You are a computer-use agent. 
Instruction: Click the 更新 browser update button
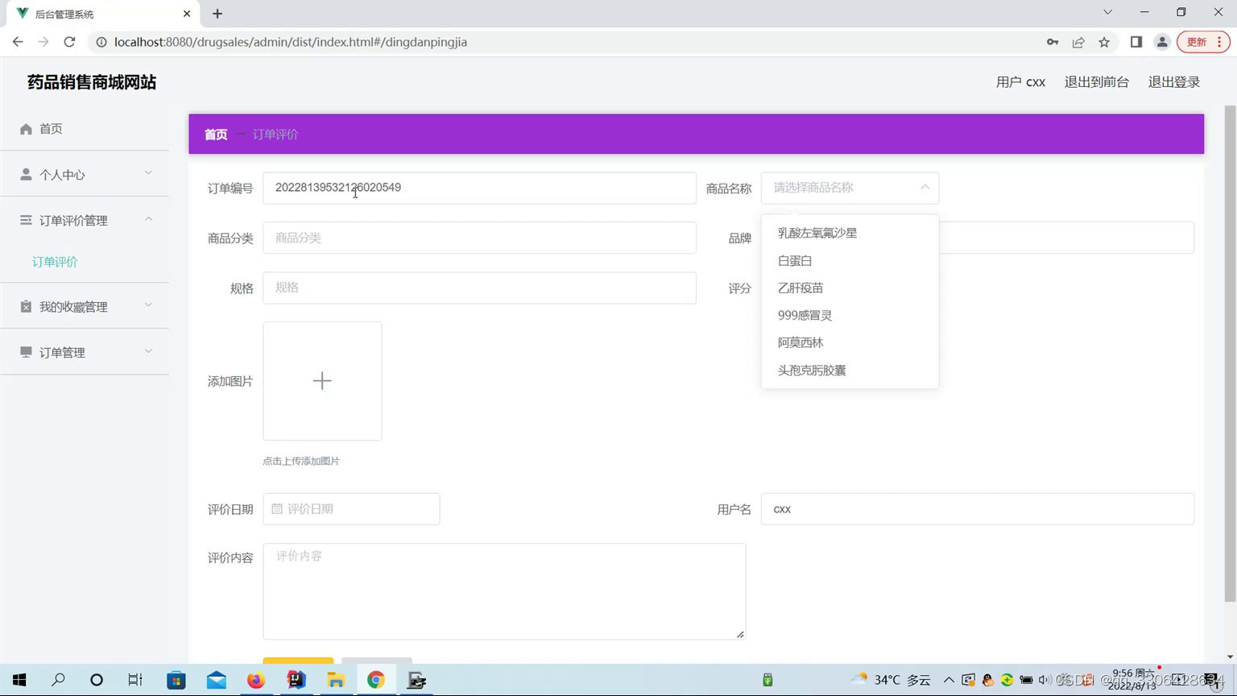1203,42
